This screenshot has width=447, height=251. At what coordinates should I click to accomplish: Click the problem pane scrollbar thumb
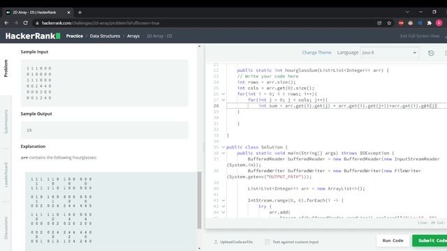[199, 200]
